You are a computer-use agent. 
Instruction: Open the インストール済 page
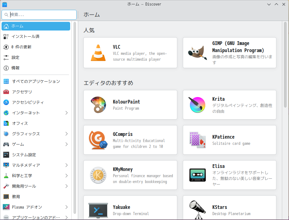tap(36, 37)
